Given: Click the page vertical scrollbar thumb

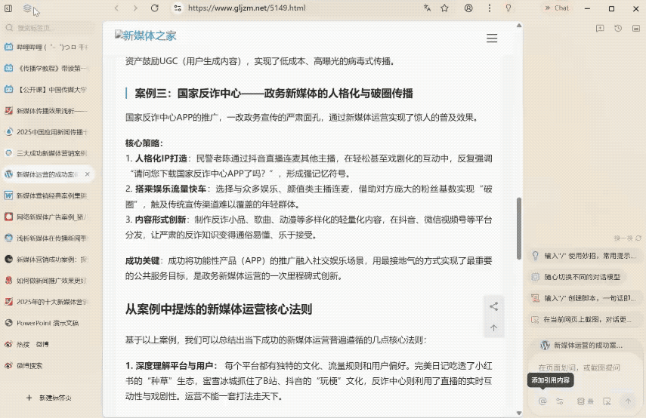Looking at the screenshot, I should click(519, 229).
